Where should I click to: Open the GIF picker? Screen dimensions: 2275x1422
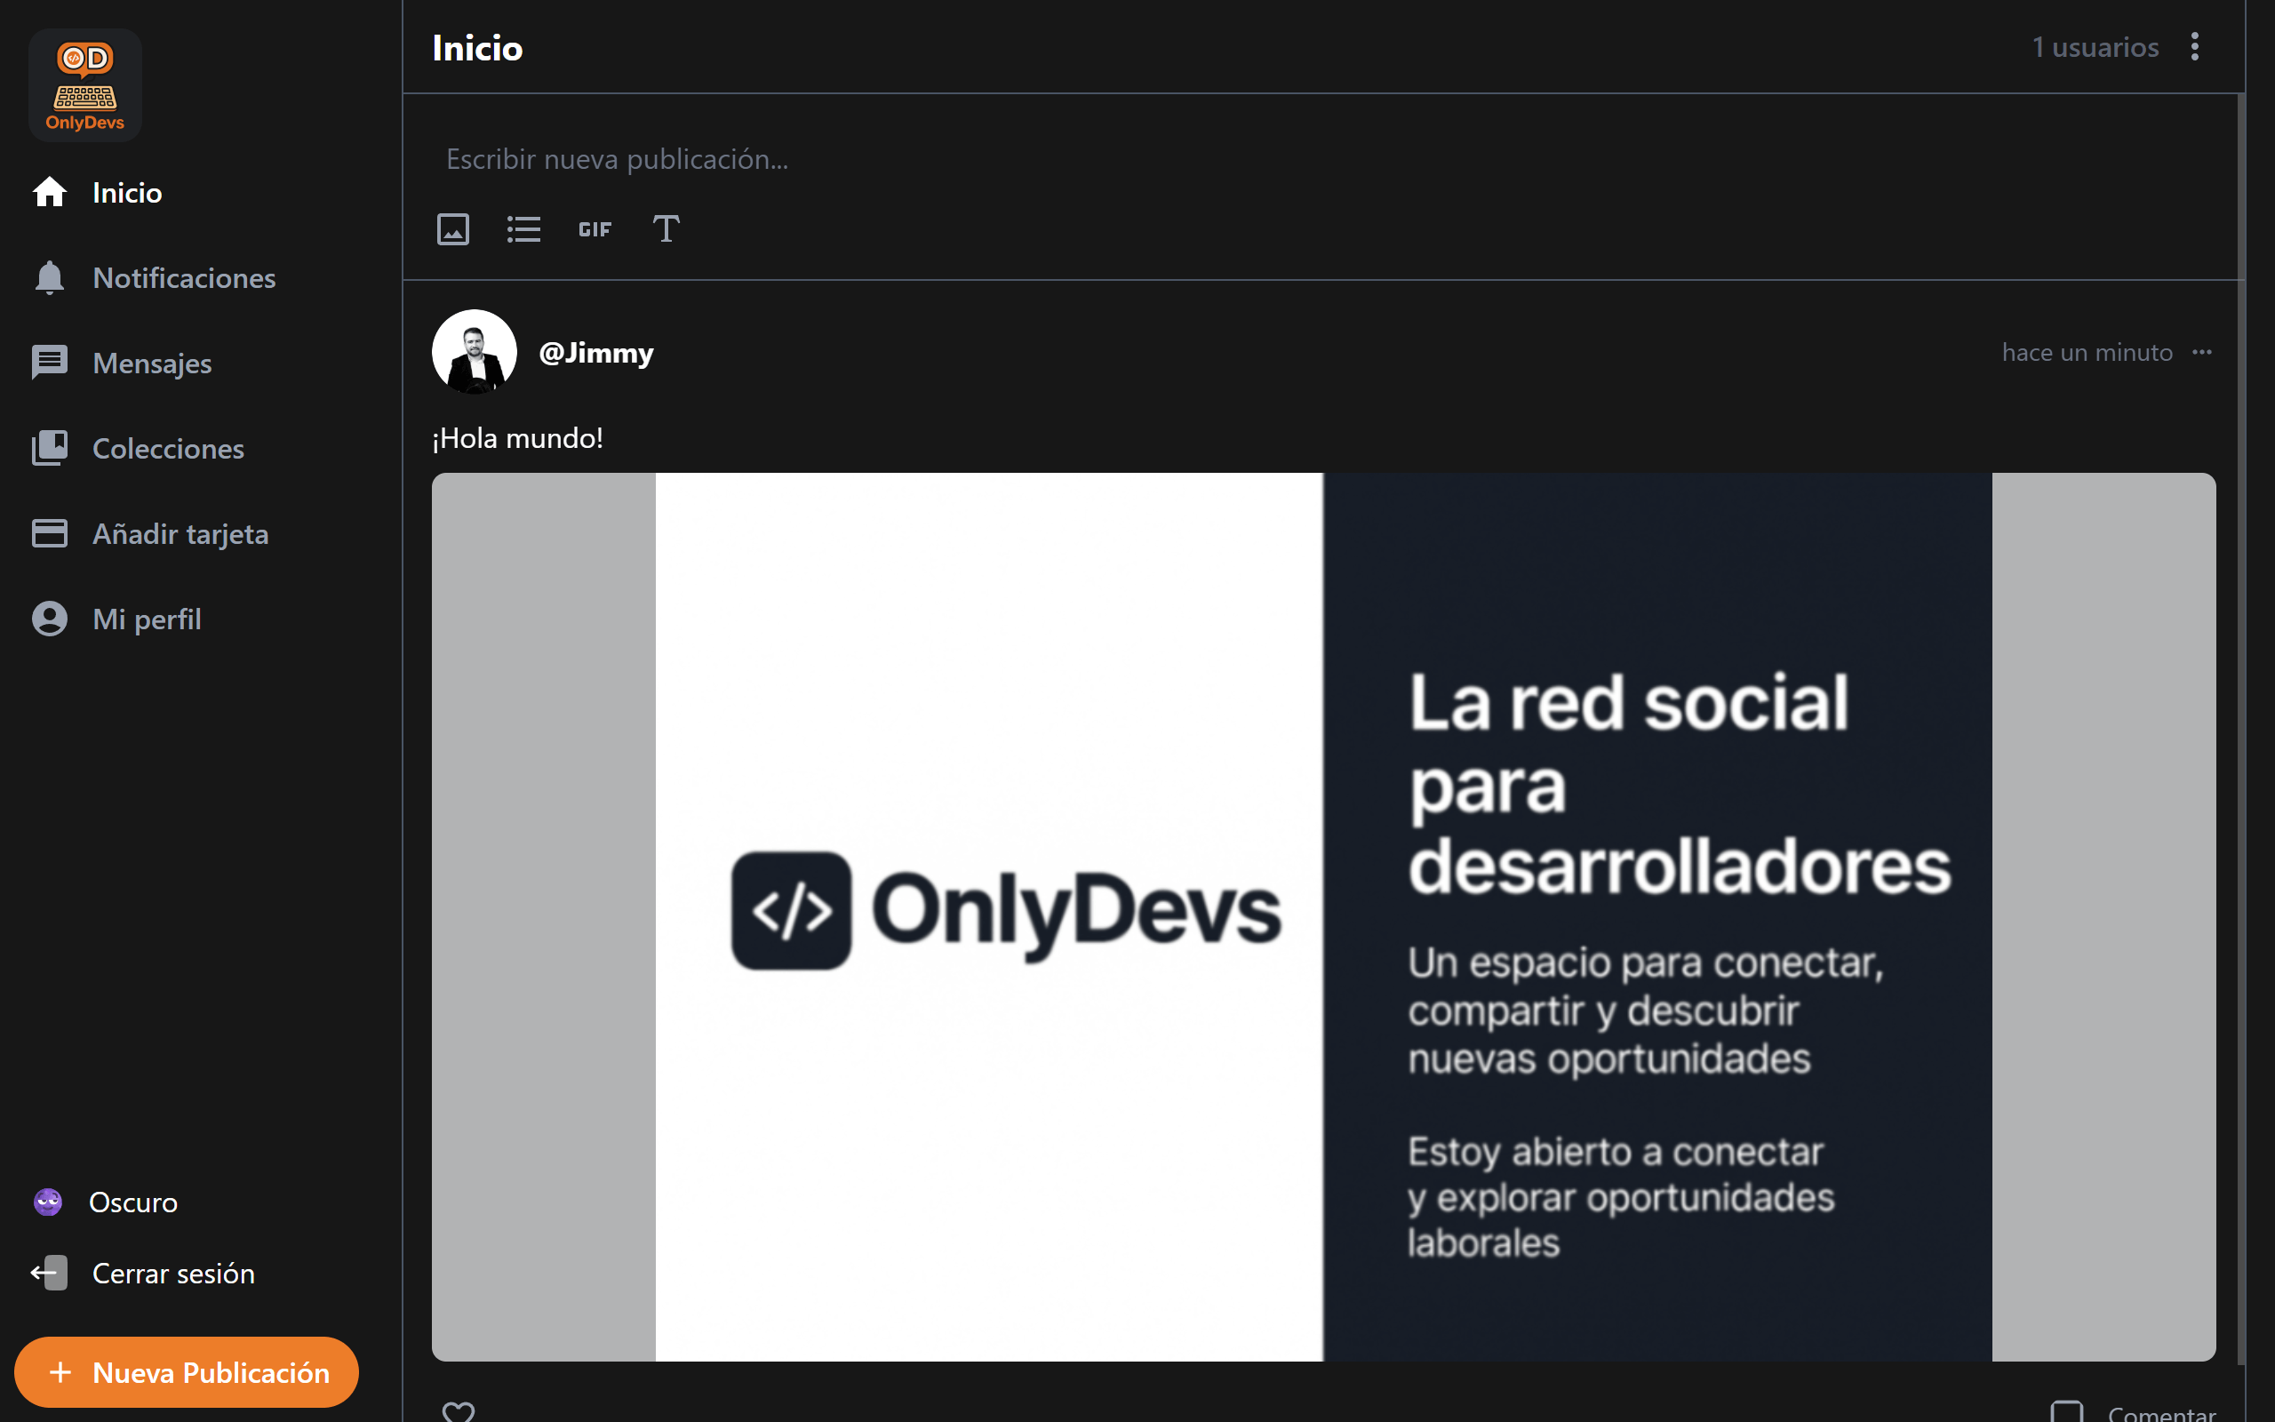595,228
